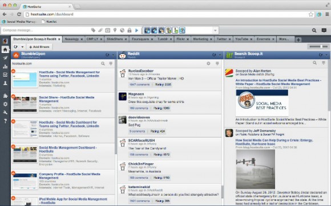Image resolution: width=331 pixels, height=206 pixels.
Task: Open the Settings gear in the sidebar
Action: (5, 104)
